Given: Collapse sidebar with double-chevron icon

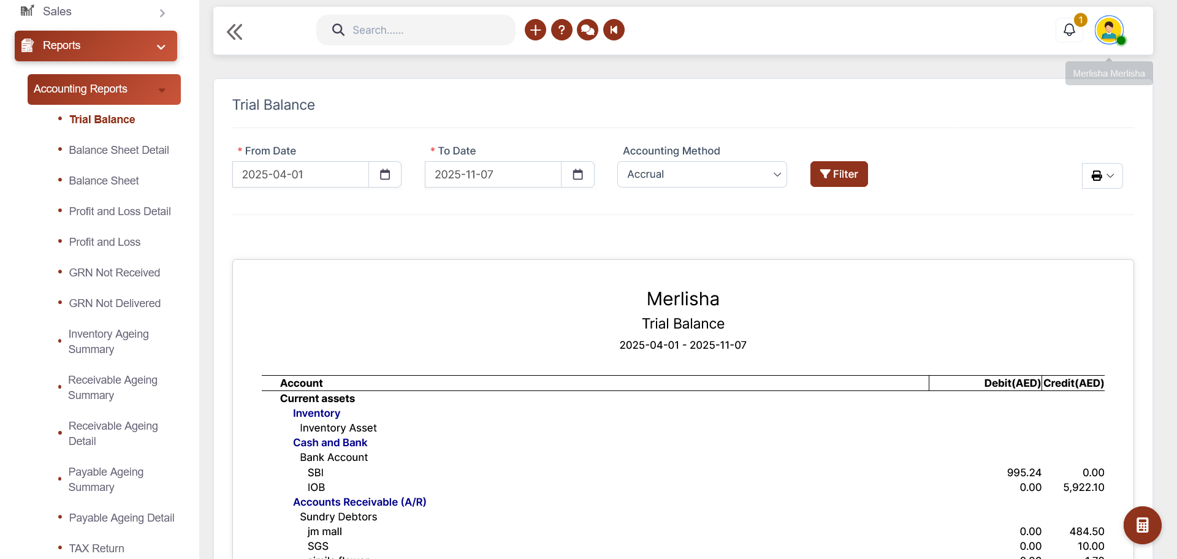Looking at the screenshot, I should [x=234, y=31].
